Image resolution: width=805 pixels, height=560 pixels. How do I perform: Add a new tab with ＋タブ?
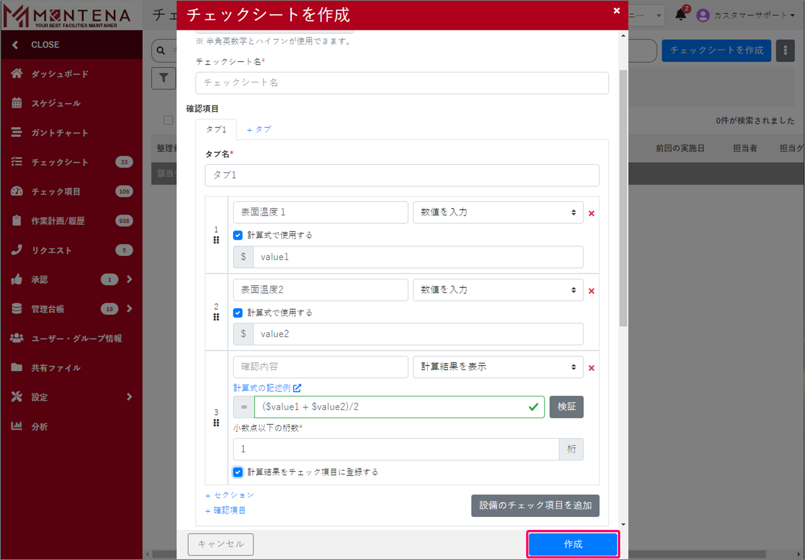click(x=259, y=130)
